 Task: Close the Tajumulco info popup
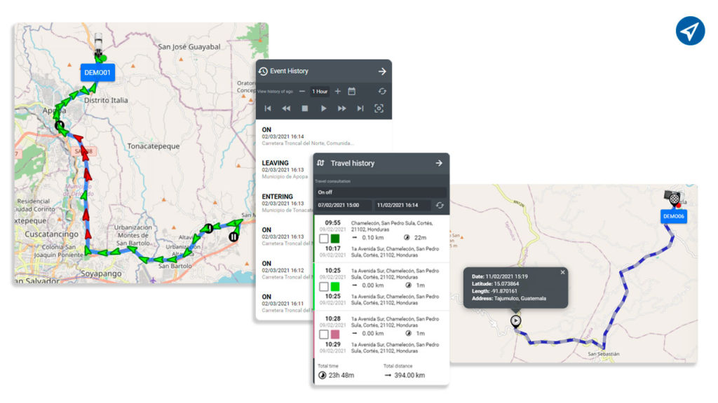tap(563, 272)
